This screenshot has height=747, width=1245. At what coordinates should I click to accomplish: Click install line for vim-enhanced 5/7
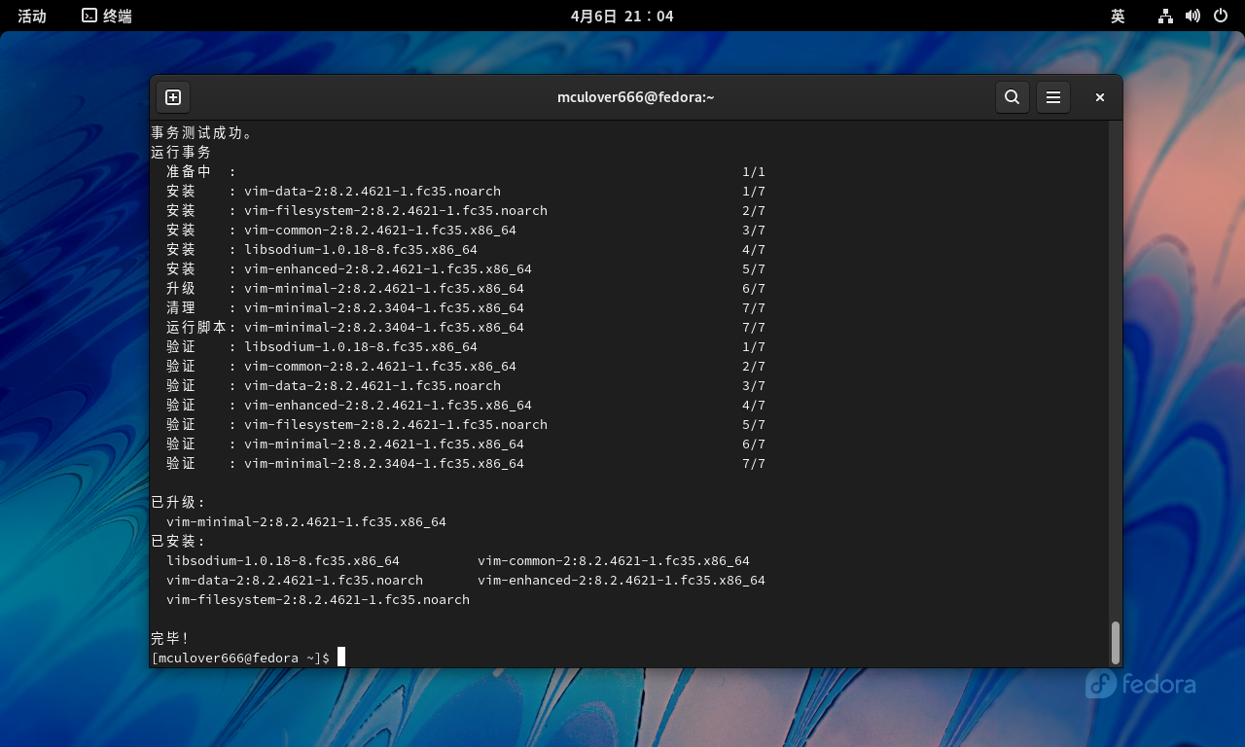466,268
